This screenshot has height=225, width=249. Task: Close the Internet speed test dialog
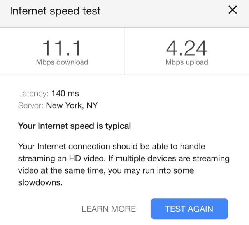click(x=233, y=10)
